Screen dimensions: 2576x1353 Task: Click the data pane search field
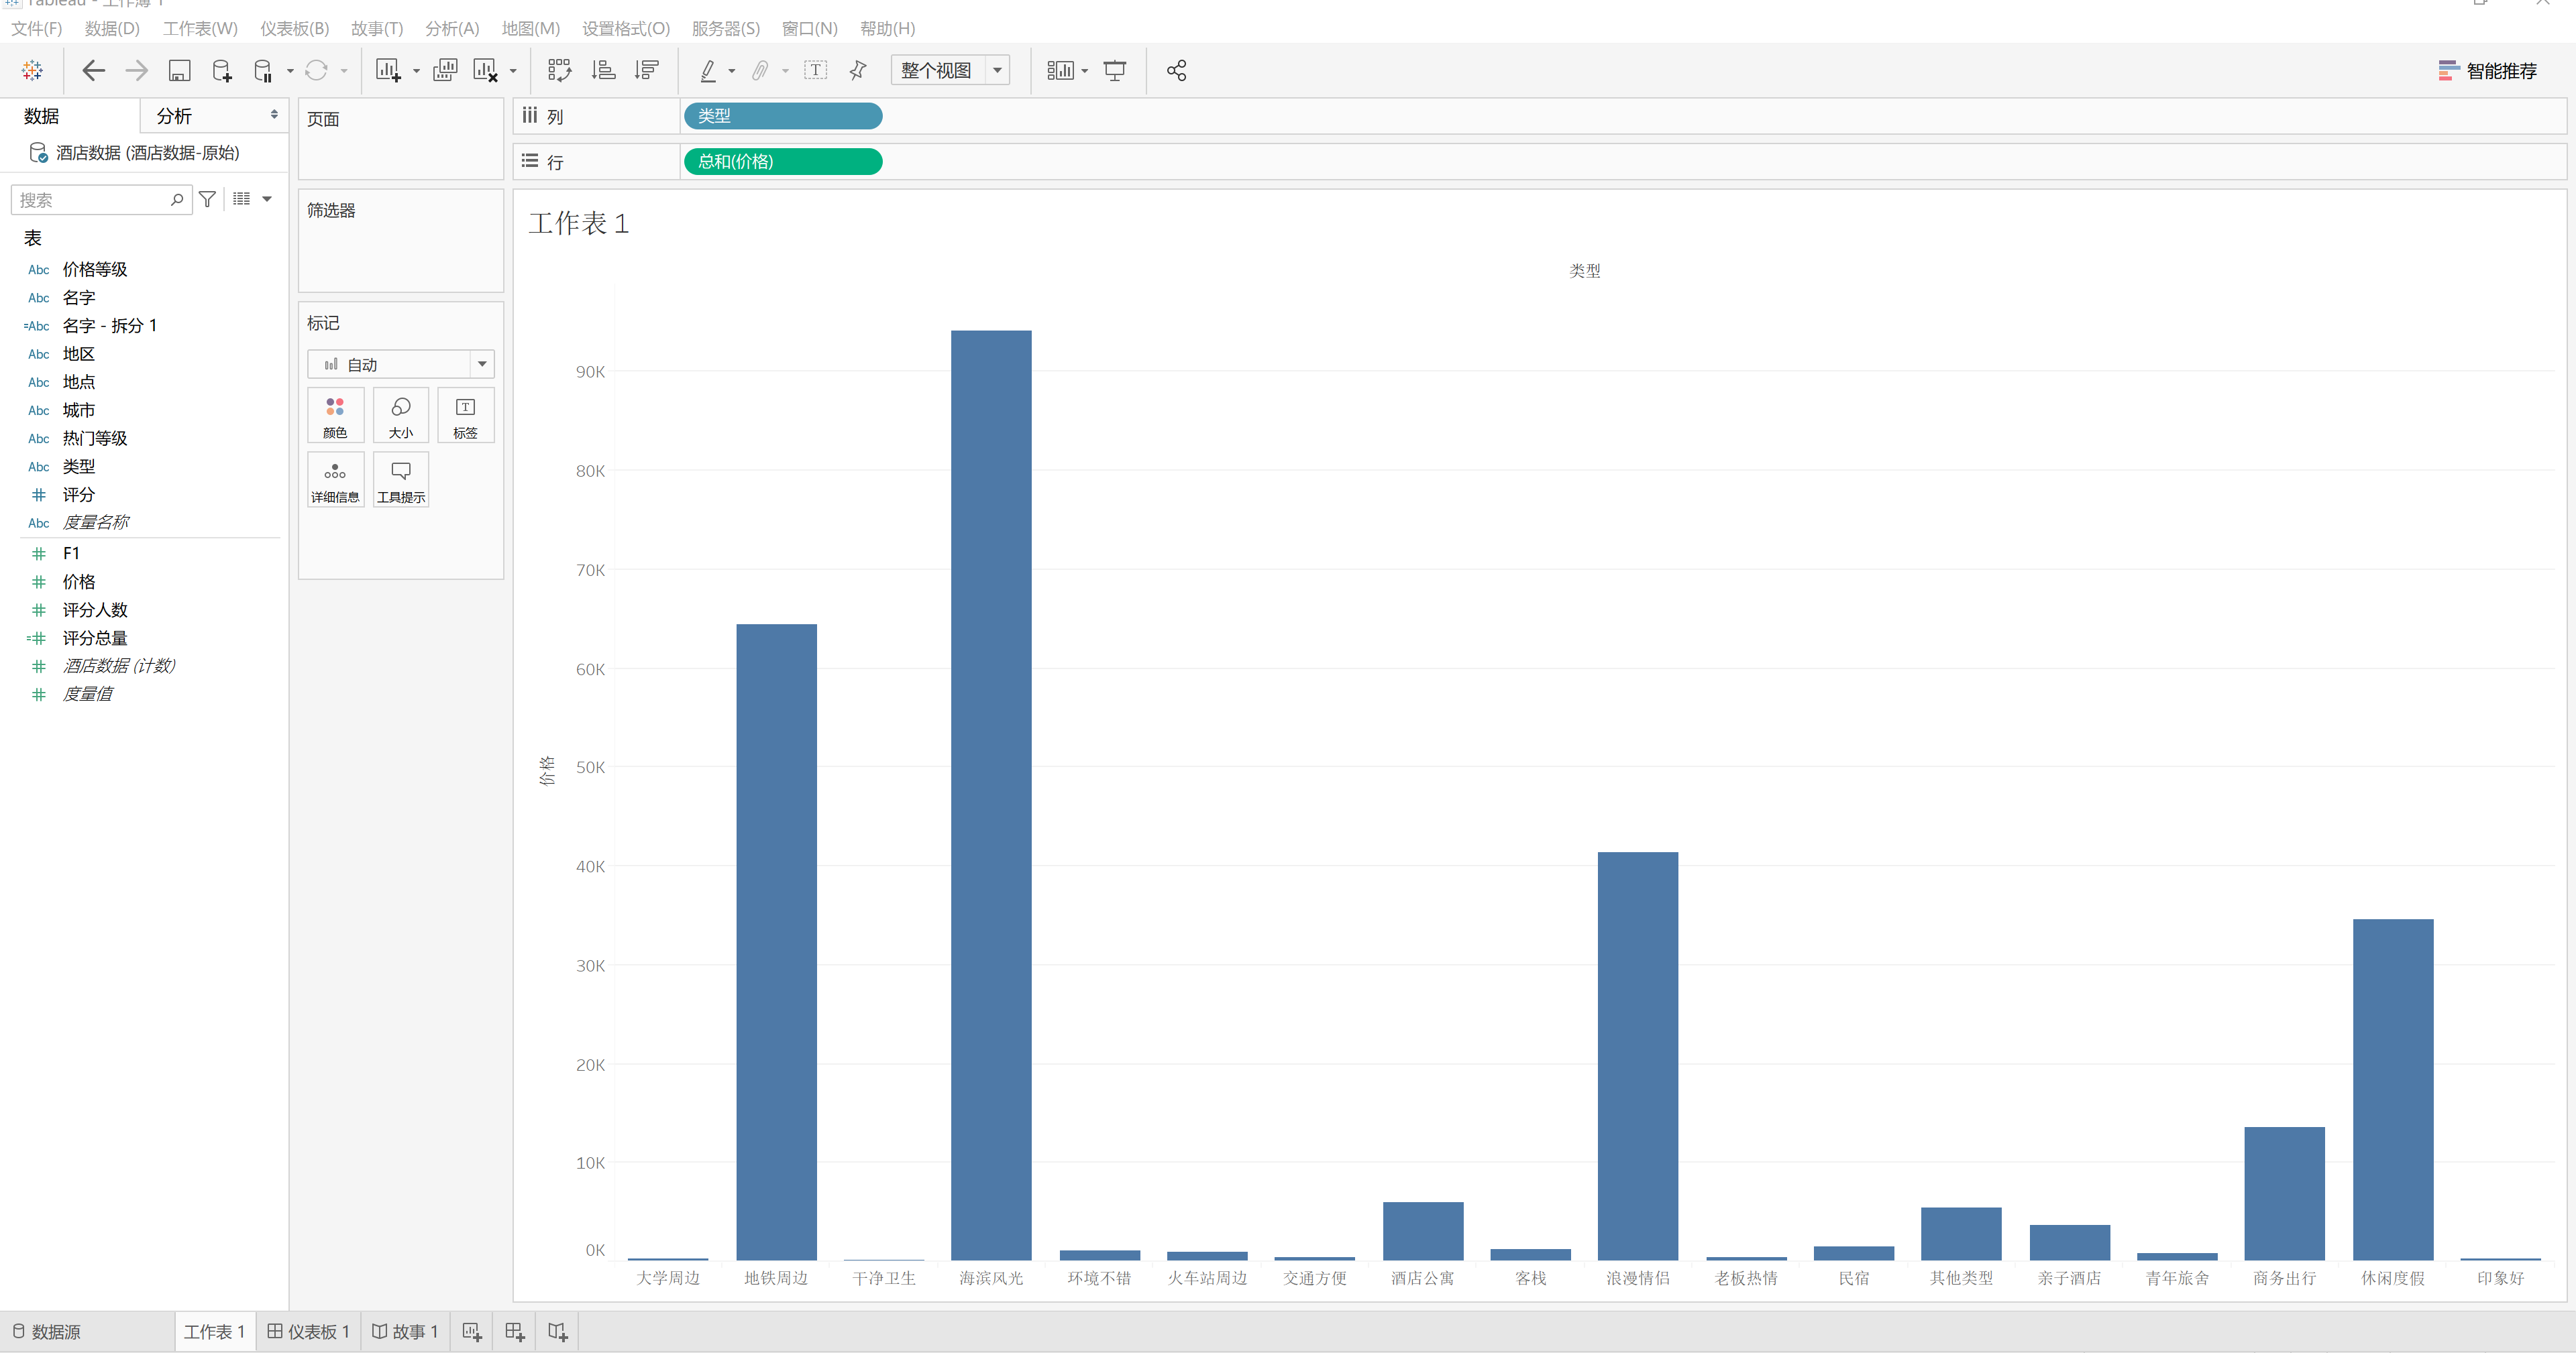coord(92,200)
